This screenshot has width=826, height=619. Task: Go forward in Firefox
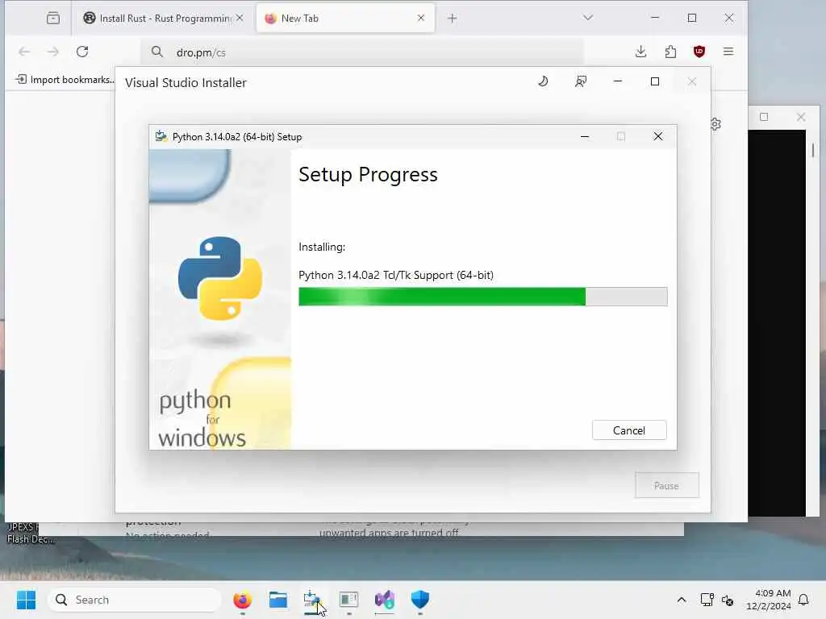click(52, 52)
